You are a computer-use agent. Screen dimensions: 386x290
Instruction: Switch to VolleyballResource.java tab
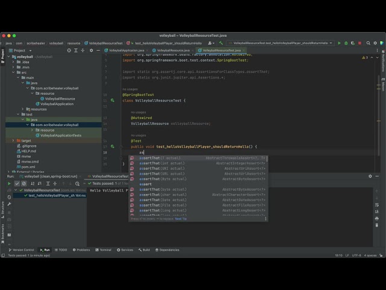pyautogui.click(x=171, y=50)
